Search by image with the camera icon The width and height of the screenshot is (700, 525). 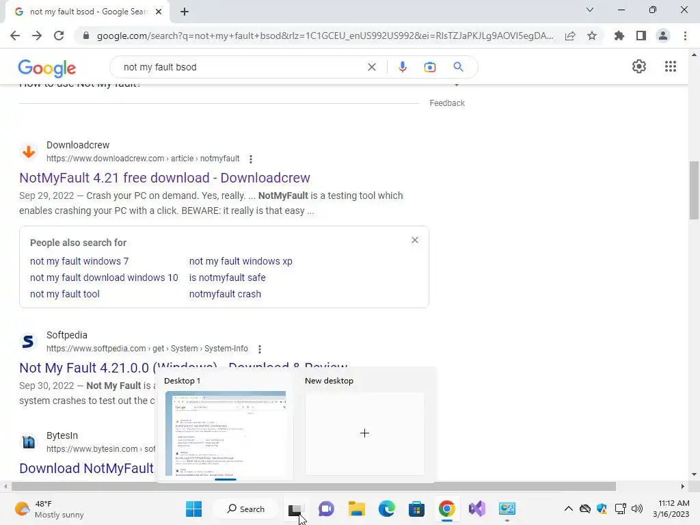click(x=429, y=67)
